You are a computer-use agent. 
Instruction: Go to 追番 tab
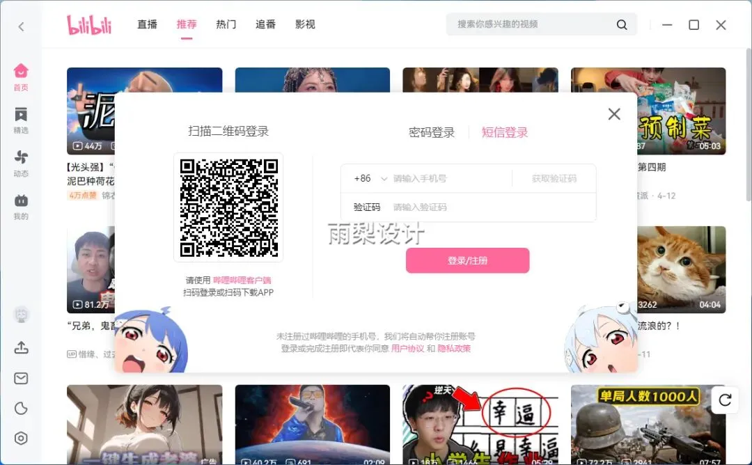coord(265,24)
